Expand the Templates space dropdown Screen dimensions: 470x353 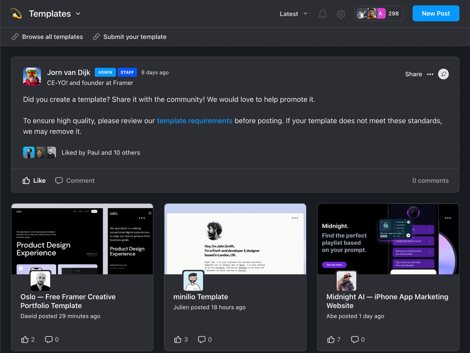pyautogui.click(x=78, y=14)
